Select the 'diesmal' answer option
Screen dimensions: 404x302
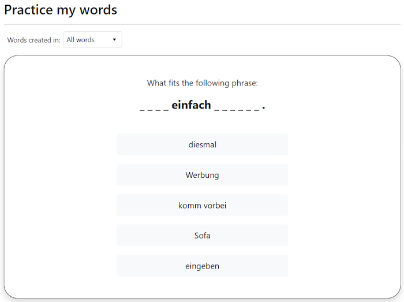pyautogui.click(x=202, y=144)
